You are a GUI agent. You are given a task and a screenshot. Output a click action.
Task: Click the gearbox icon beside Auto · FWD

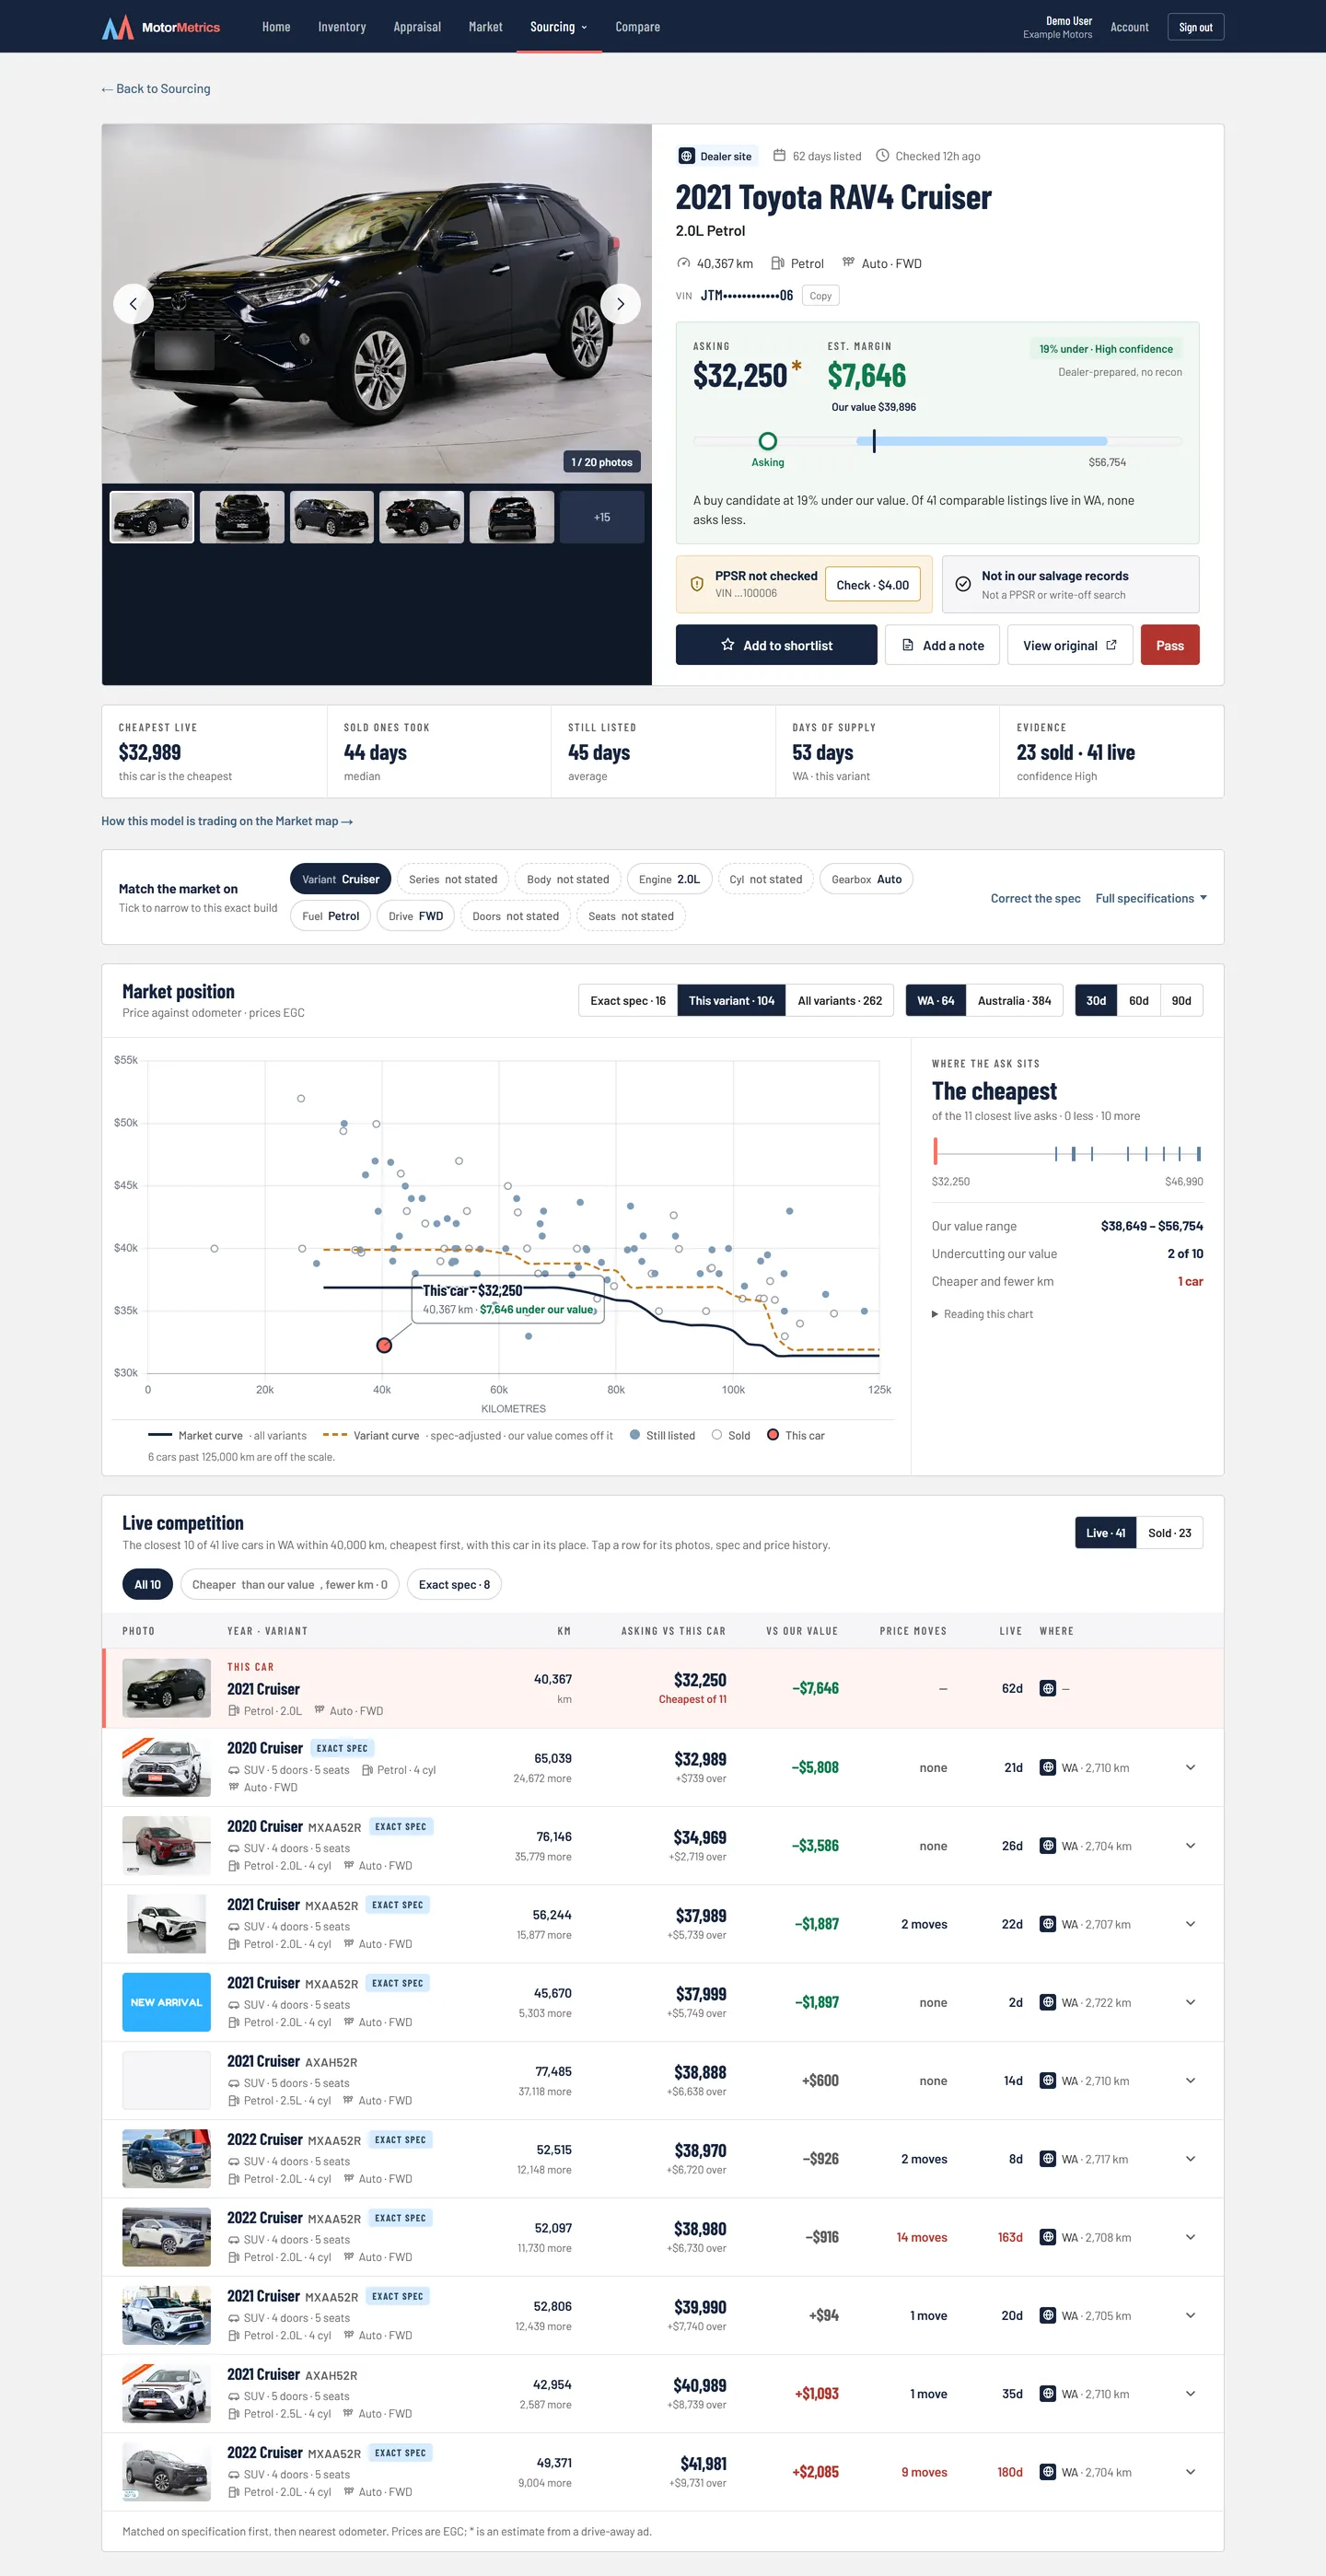click(x=848, y=262)
